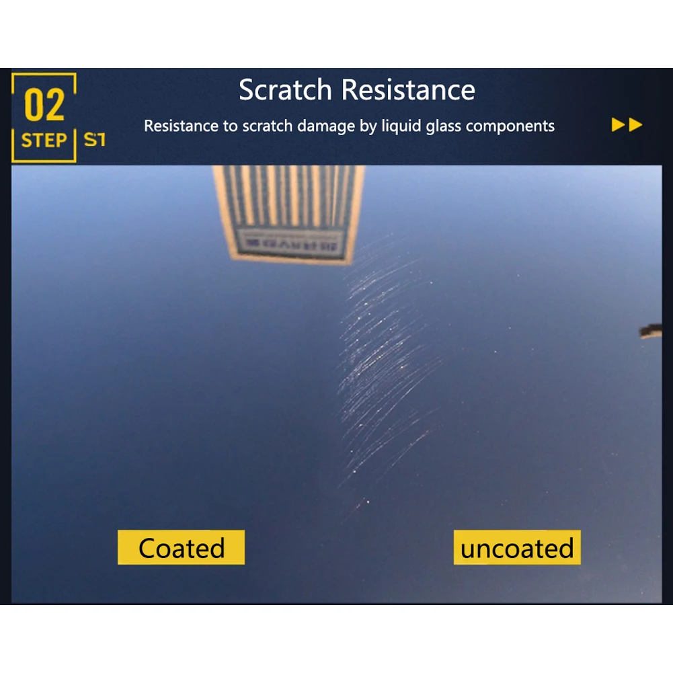Click "Resistance to scratch damage by liquid glass components"
The image size is (673, 673).
coord(349,126)
